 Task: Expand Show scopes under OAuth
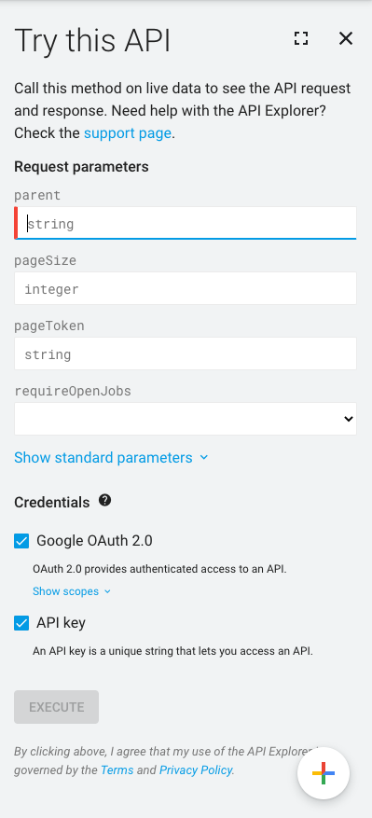(x=66, y=591)
